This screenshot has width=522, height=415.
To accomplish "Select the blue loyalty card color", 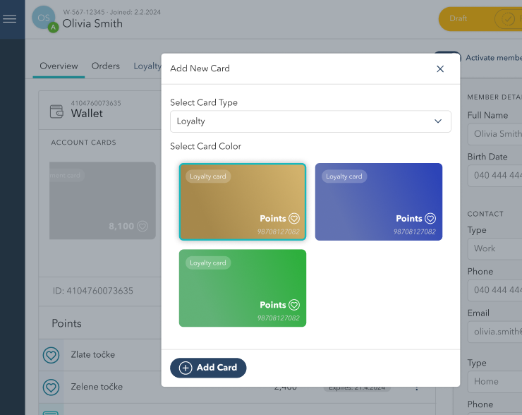I will tap(379, 202).
